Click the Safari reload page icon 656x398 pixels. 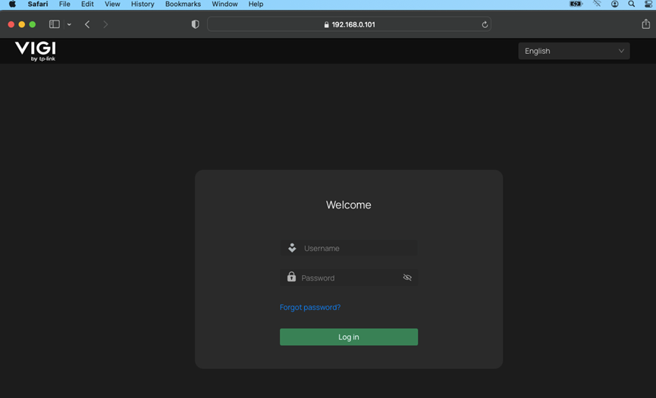[x=485, y=24]
